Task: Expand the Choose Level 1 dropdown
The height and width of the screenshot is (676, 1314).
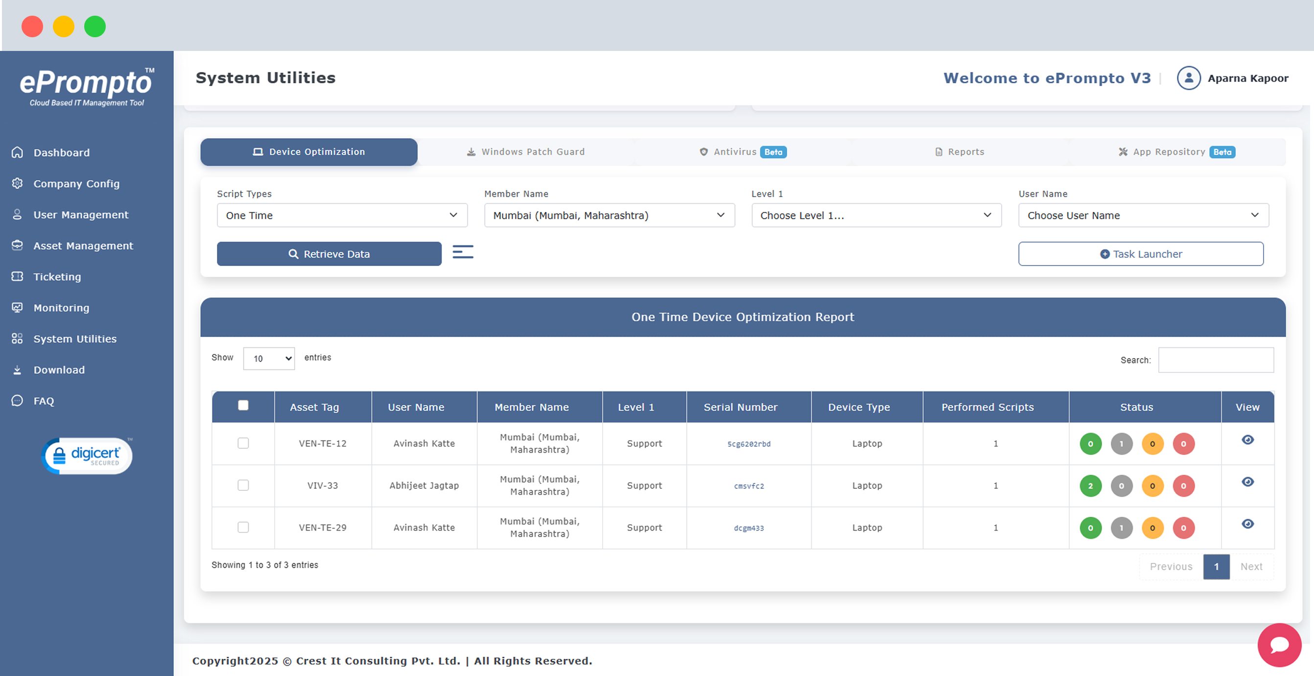Action: [x=876, y=215]
